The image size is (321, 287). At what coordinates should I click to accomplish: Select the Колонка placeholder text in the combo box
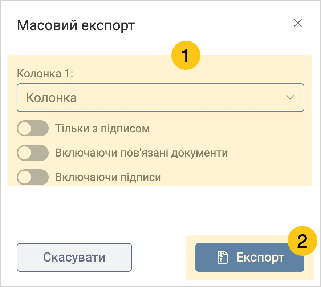52,98
